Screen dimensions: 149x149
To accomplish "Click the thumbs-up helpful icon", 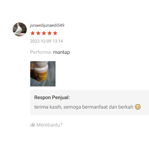I will point(33,125).
